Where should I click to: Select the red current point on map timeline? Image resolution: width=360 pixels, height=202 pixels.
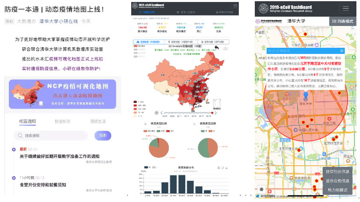click(212, 113)
